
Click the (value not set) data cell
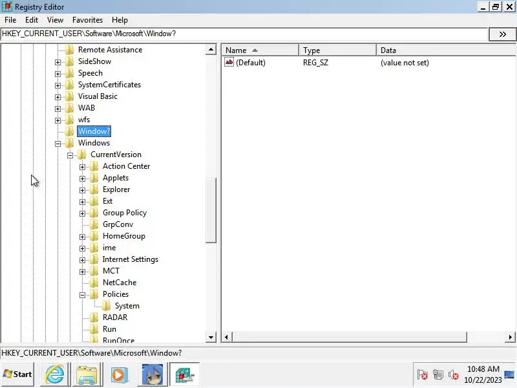(405, 63)
